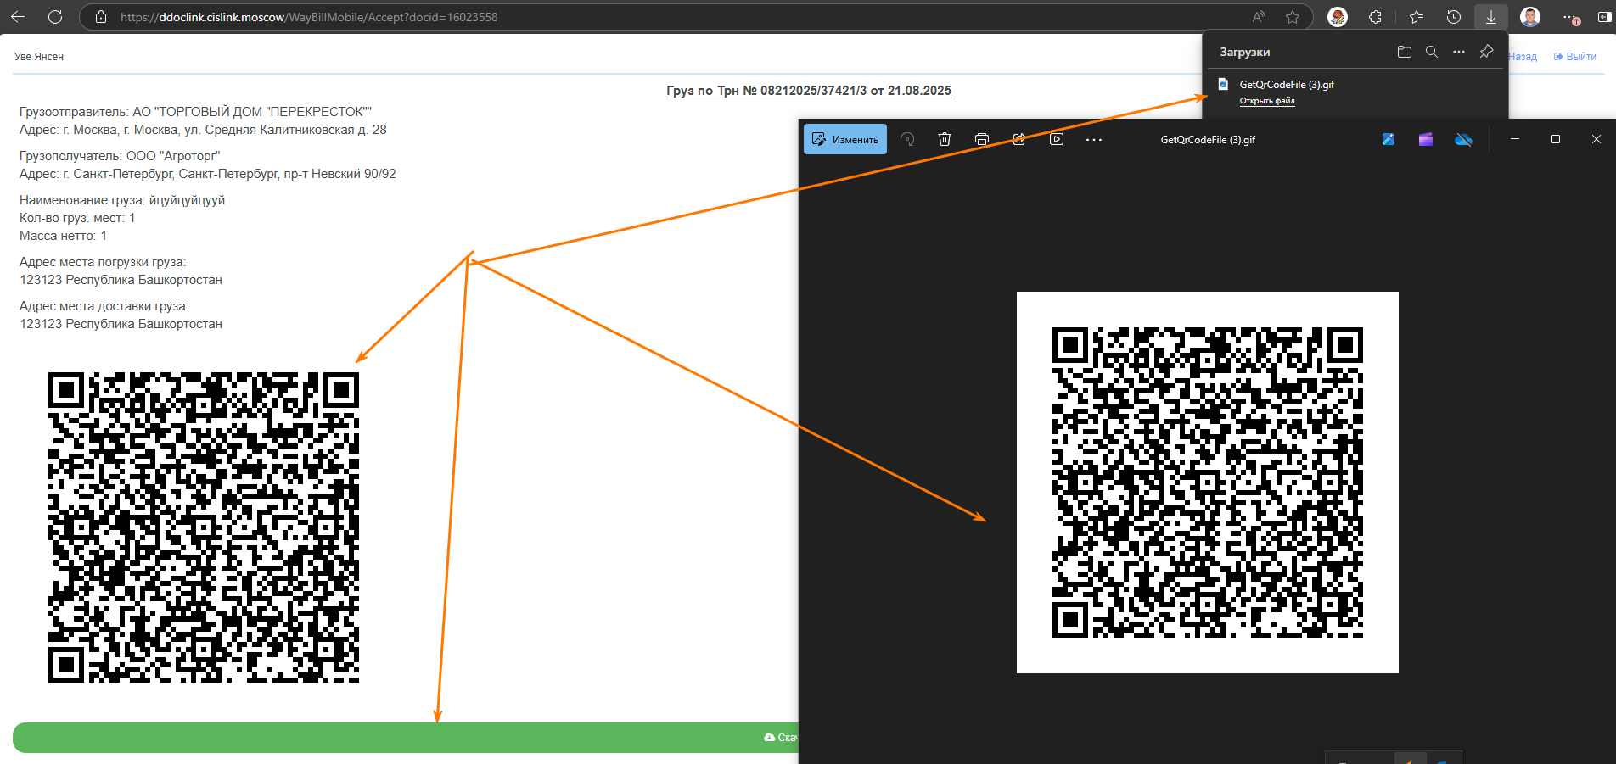The height and width of the screenshot is (764, 1616).
Task: Search downloads in the Загрузки panel
Action: pyautogui.click(x=1432, y=52)
